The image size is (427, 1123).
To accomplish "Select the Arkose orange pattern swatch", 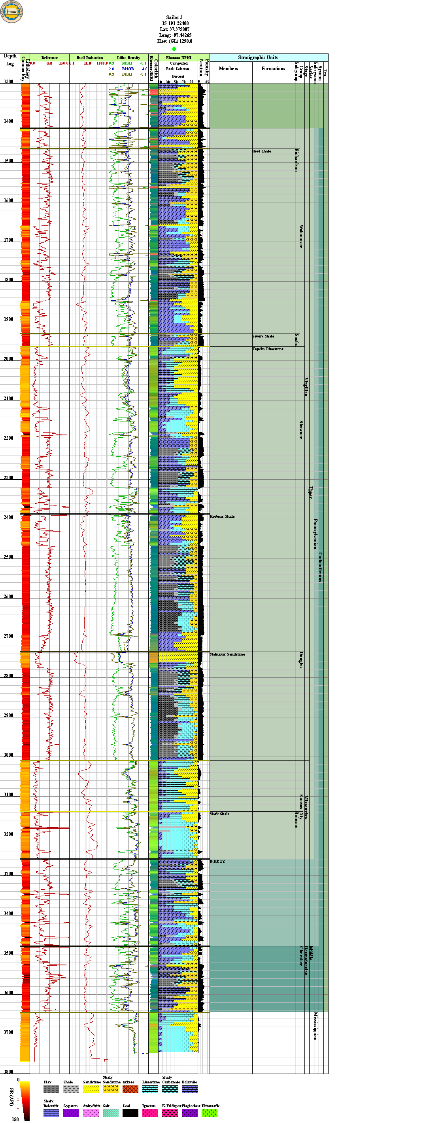I will click(130, 1089).
